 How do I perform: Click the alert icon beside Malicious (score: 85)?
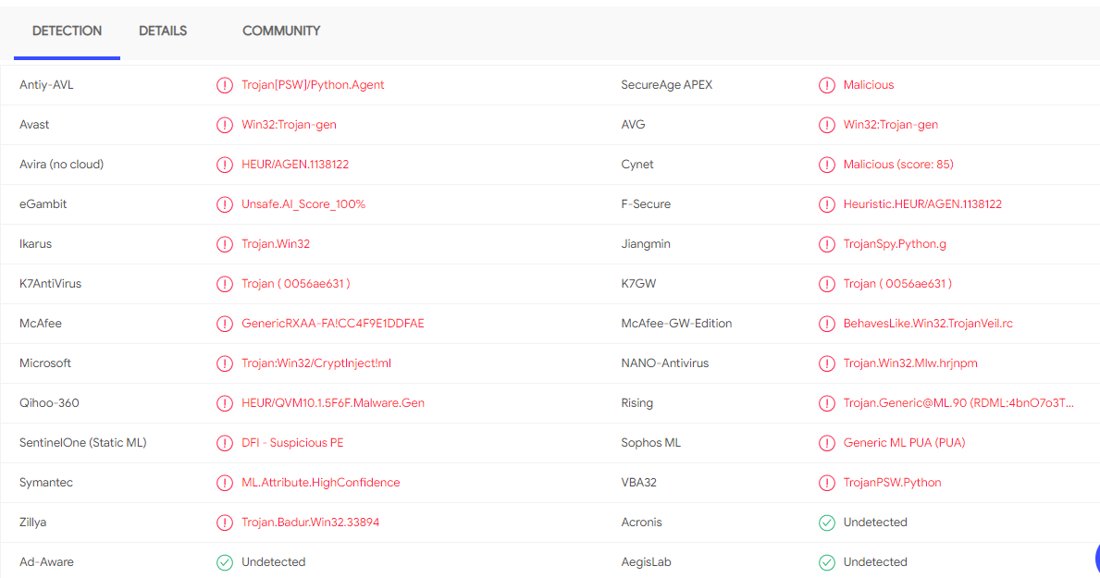pyautogui.click(x=827, y=165)
